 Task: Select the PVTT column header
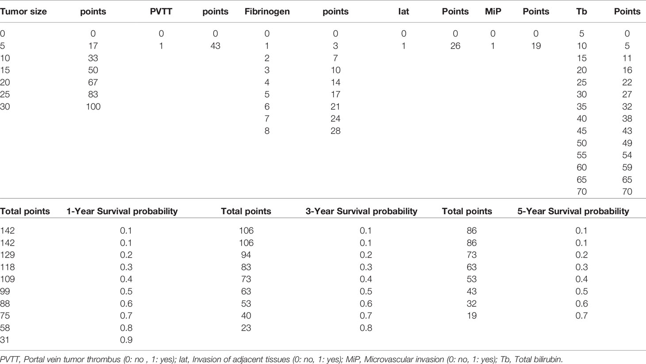pos(161,12)
